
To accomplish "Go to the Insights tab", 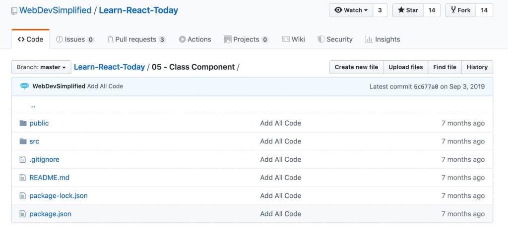I will (382, 40).
